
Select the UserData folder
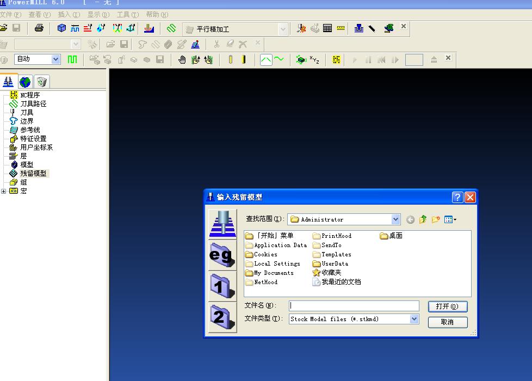click(331, 263)
